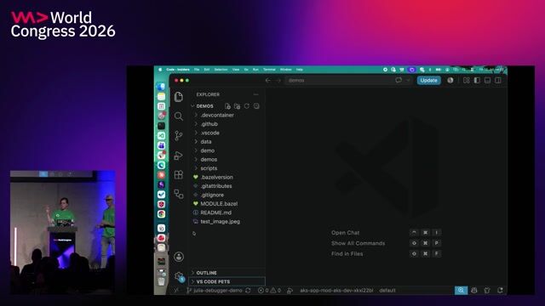Open the Run and Debug view
545x306 pixels.
pos(179,155)
